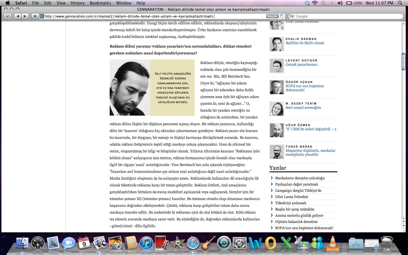The width and height of the screenshot is (408, 255).
Task: Open the Bookmarks menu
Action: [100, 3]
